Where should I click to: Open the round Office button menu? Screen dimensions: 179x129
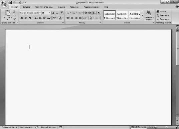tap(4, 4)
